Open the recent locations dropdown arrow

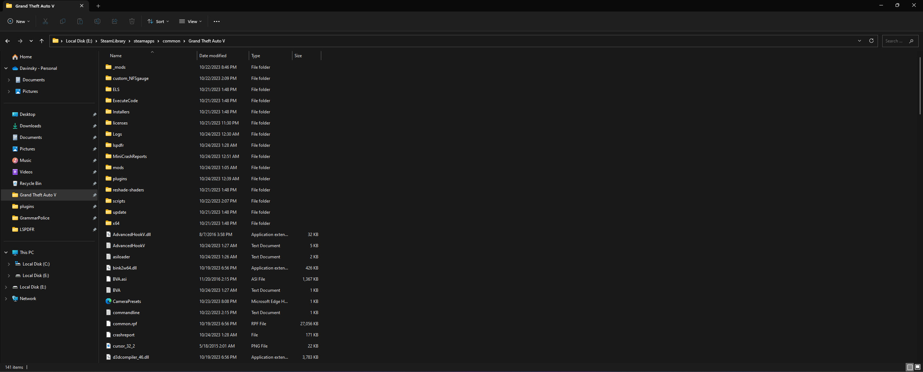click(x=31, y=41)
